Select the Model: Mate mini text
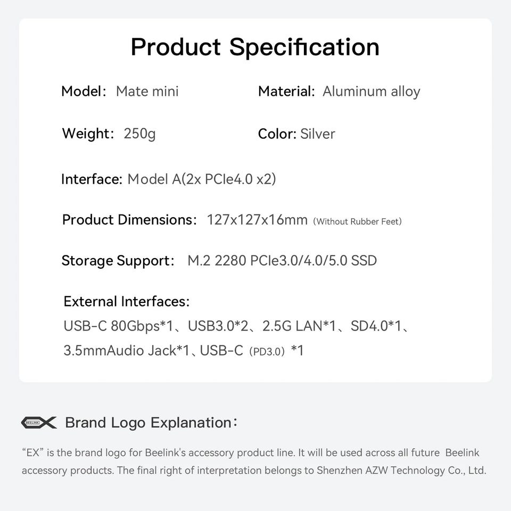The image size is (511, 511). tap(120, 91)
